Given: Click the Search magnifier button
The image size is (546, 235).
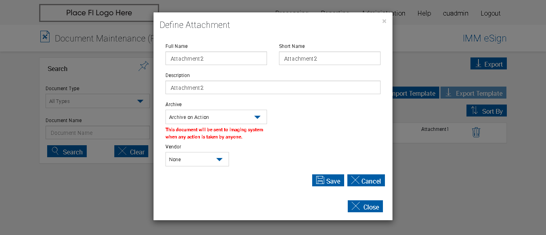Looking at the screenshot, I should tap(67, 152).
